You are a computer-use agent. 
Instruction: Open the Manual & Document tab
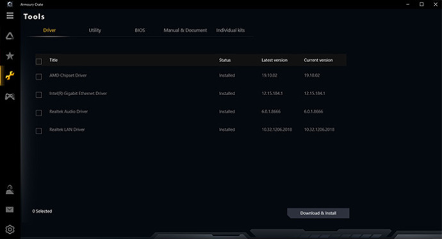click(x=185, y=30)
